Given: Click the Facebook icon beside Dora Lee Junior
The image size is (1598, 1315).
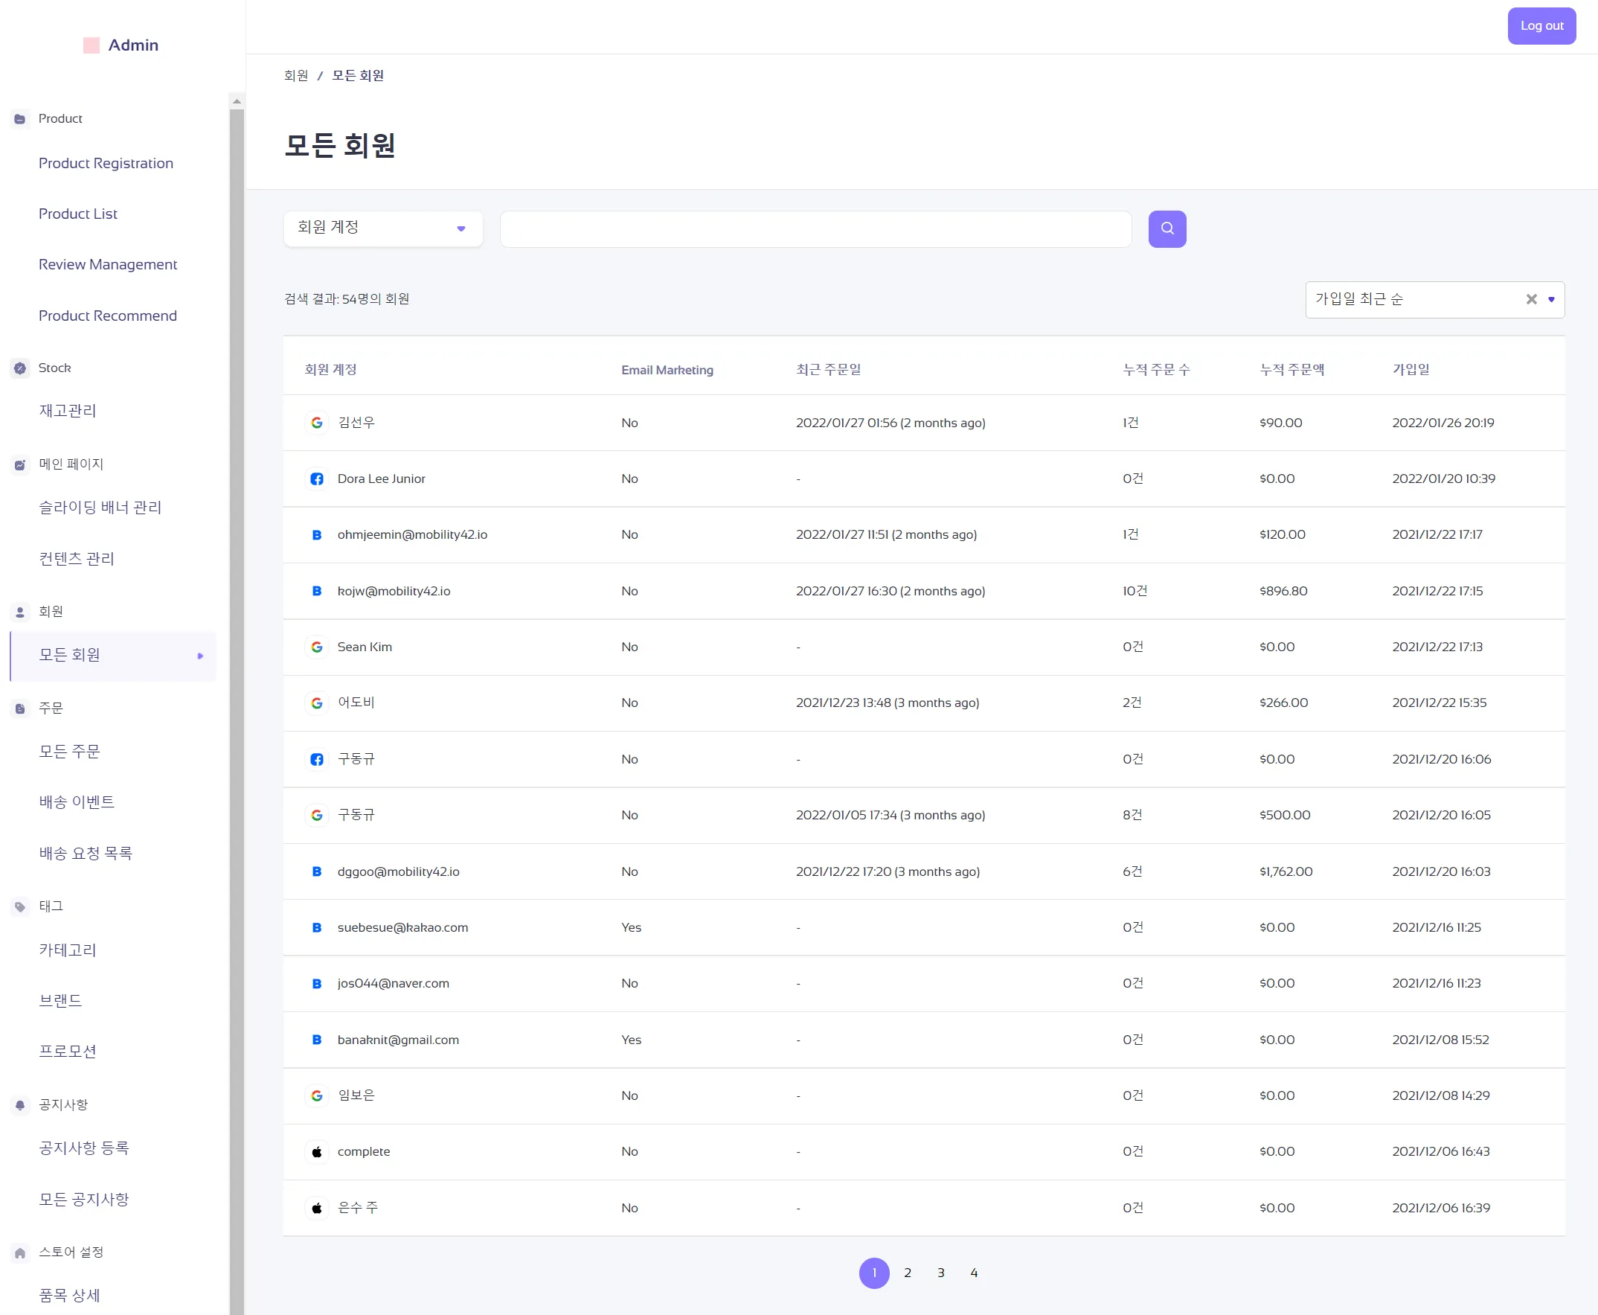Looking at the screenshot, I should pyautogui.click(x=317, y=479).
